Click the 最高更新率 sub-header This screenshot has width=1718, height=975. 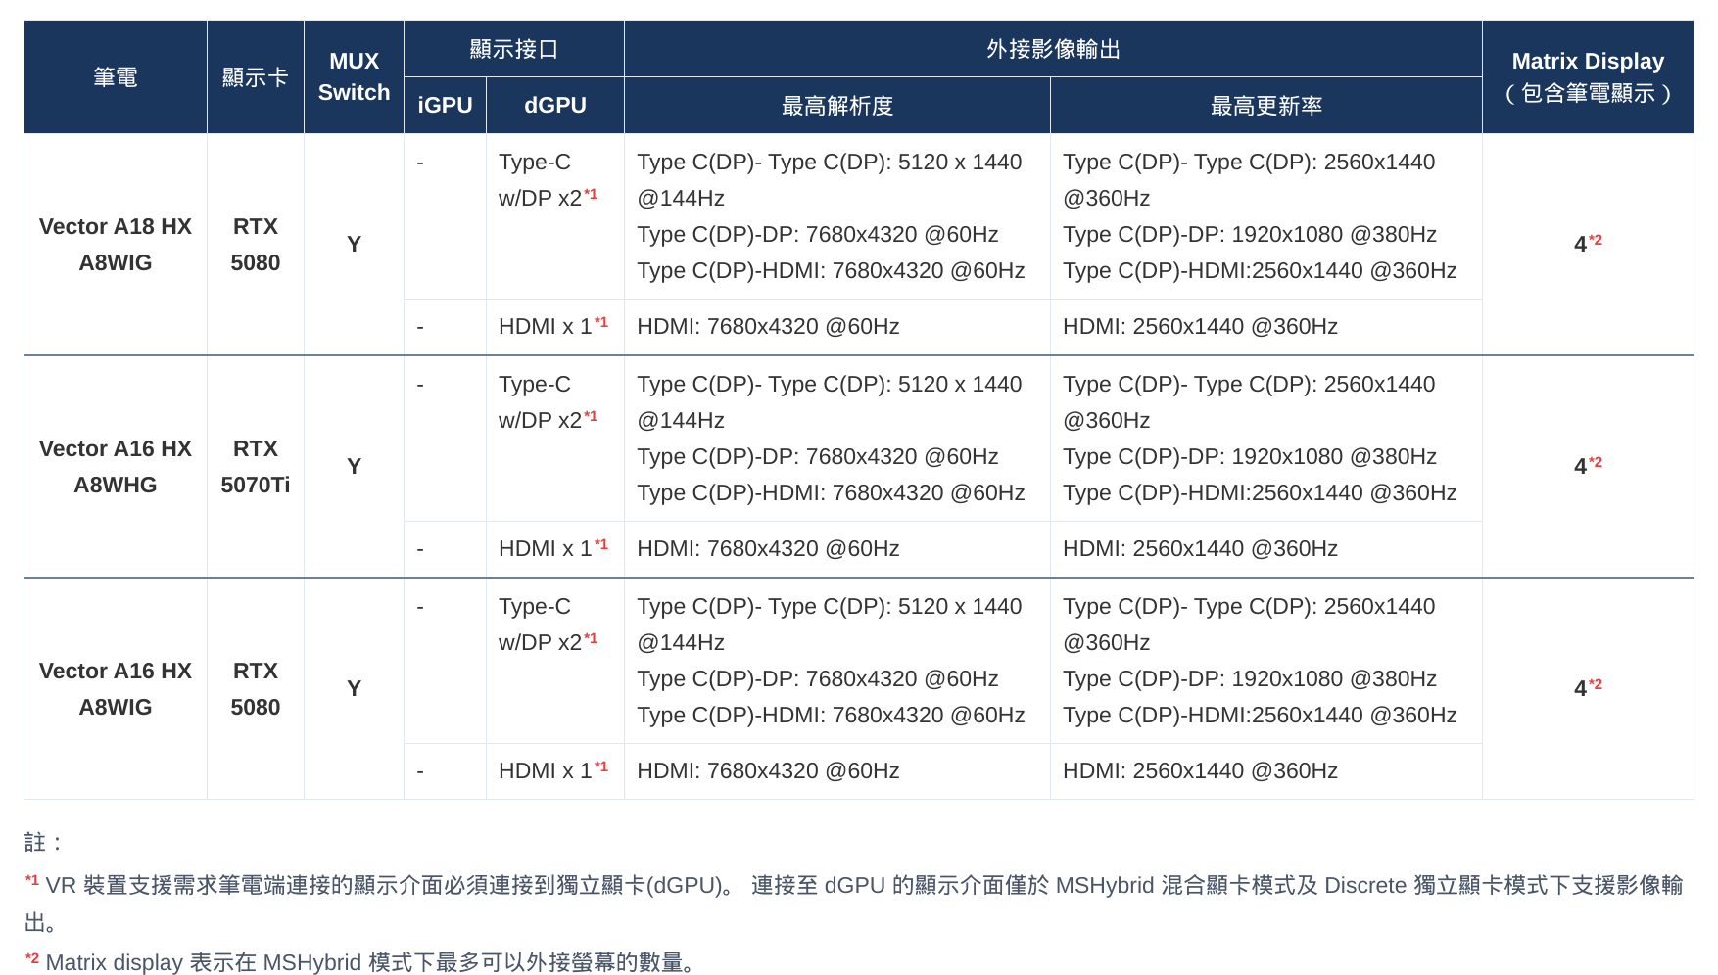point(1266,106)
